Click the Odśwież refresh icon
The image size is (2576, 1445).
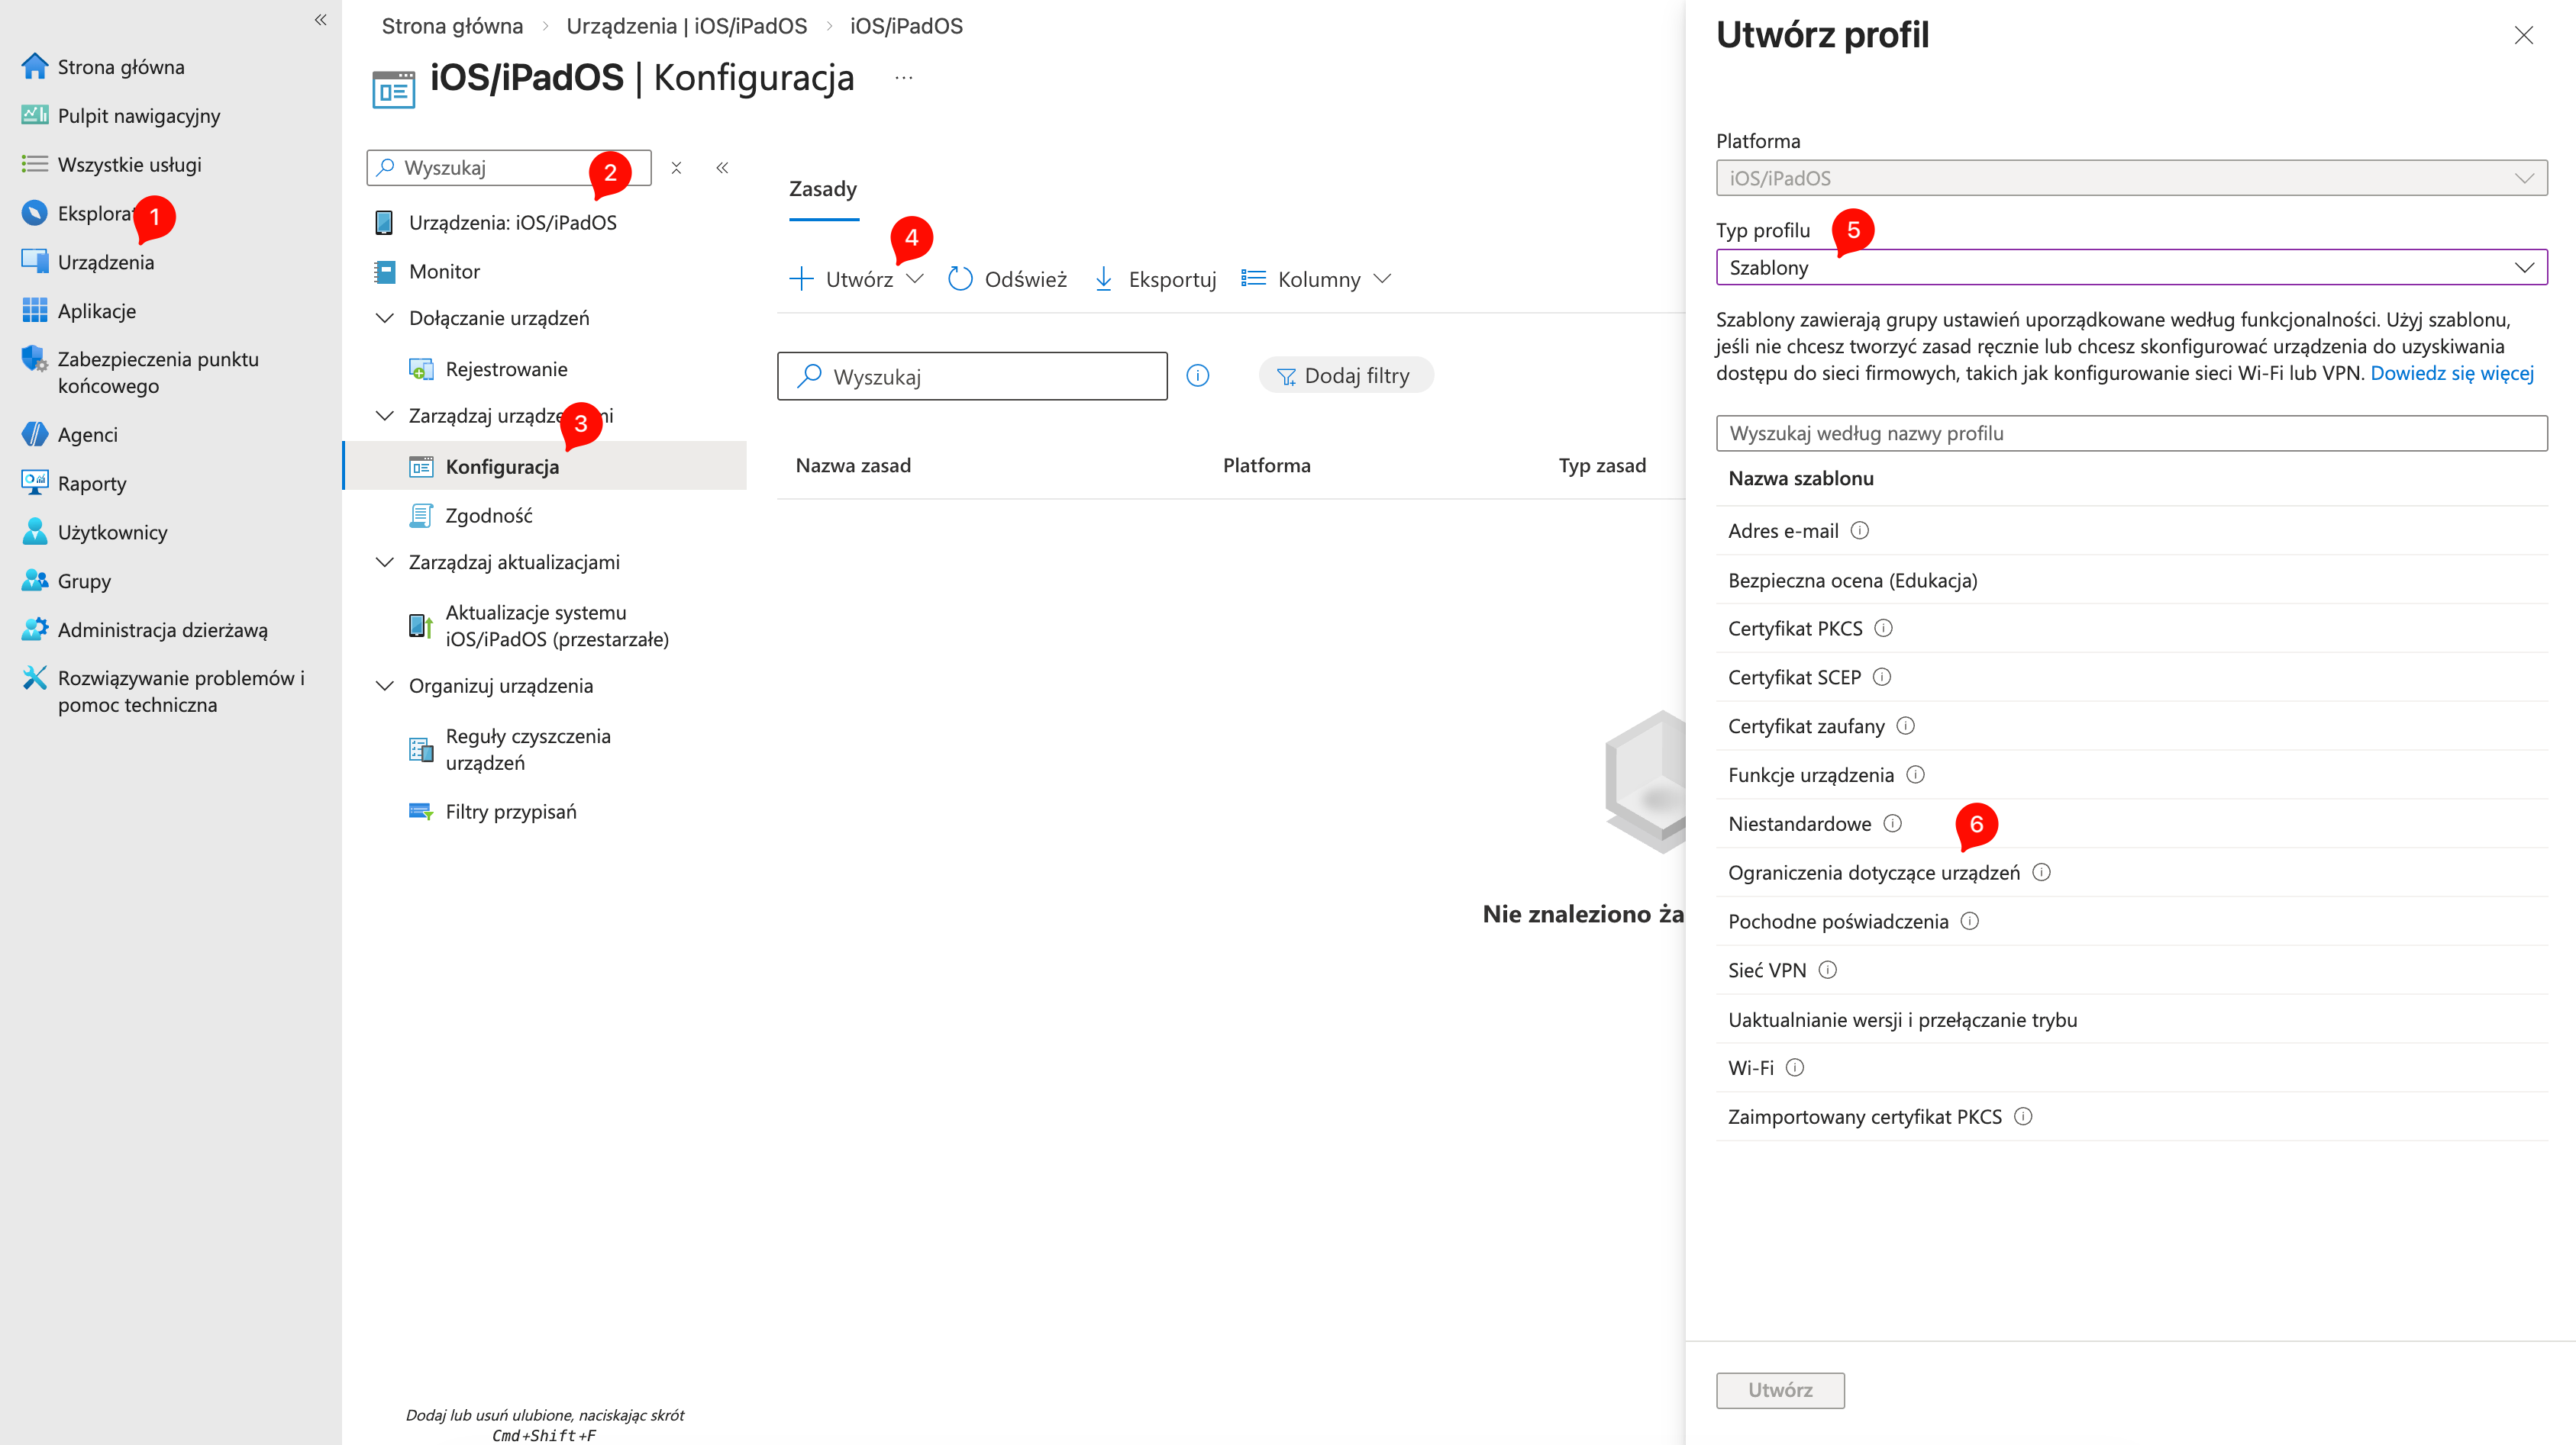click(960, 278)
